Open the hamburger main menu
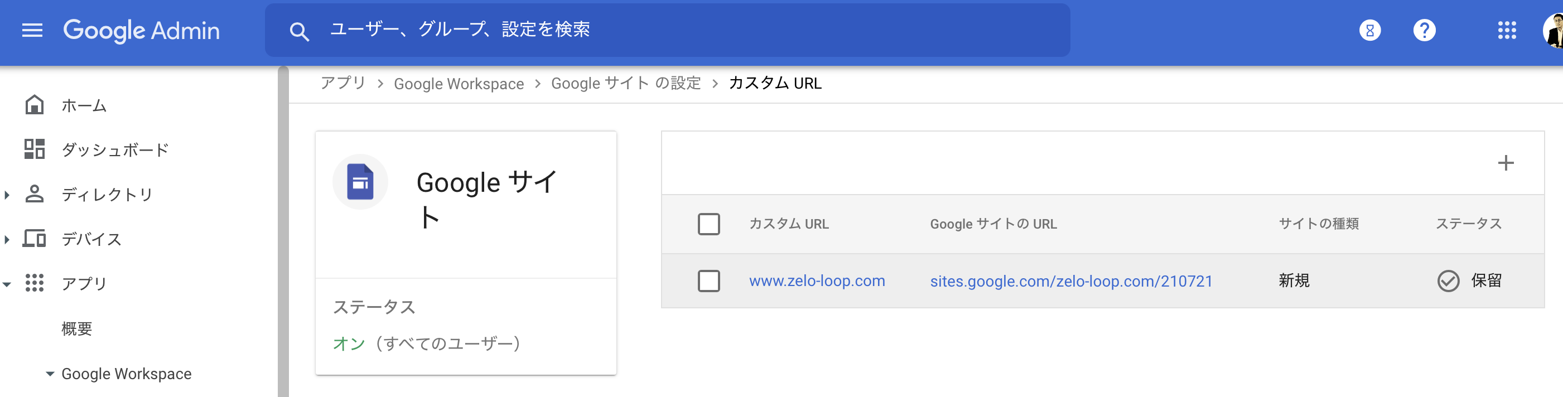 click(x=32, y=30)
